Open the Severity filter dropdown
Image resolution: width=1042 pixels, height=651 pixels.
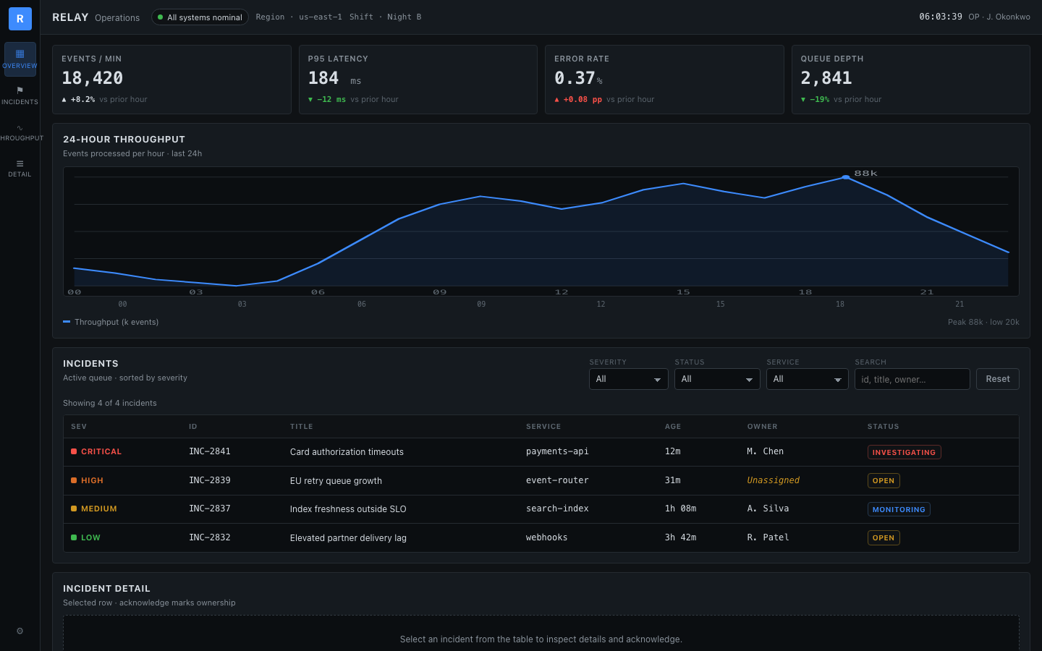click(629, 379)
